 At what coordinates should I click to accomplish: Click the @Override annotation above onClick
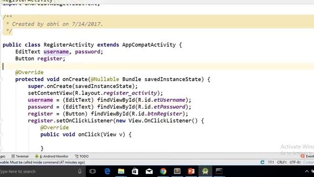coord(54,127)
